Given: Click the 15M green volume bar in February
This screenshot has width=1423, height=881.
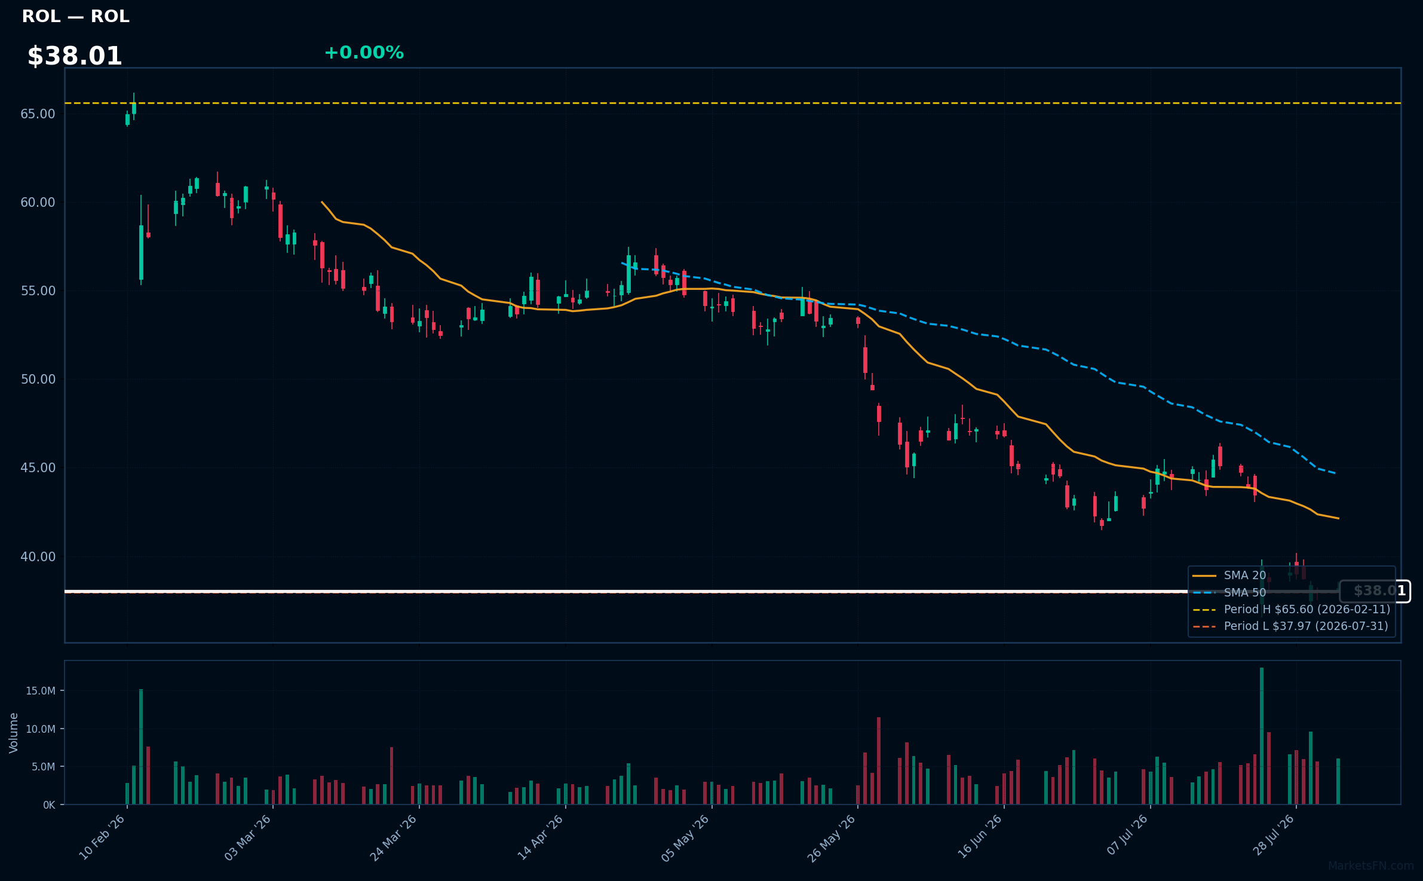Looking at the screenshot, I should coord(141,747).
